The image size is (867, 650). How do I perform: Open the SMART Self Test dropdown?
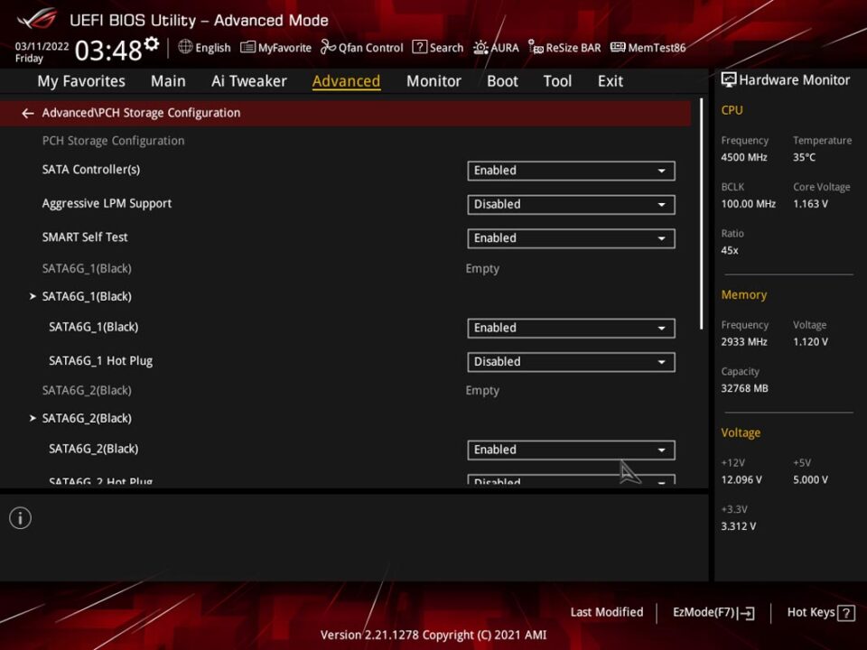[571, 238]
